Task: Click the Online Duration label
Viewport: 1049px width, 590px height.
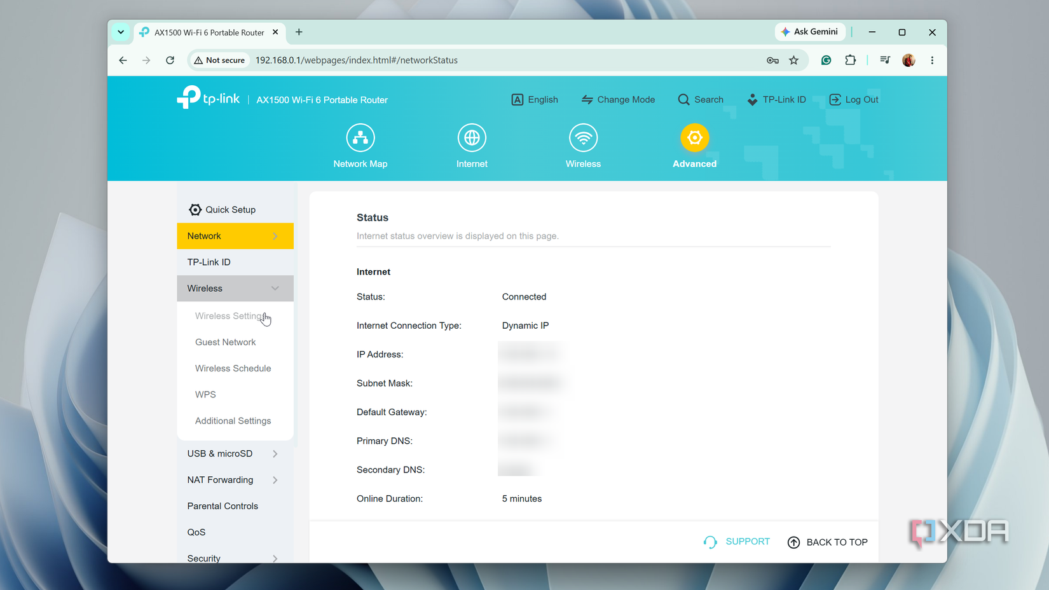Action: [x=390, y=499]
